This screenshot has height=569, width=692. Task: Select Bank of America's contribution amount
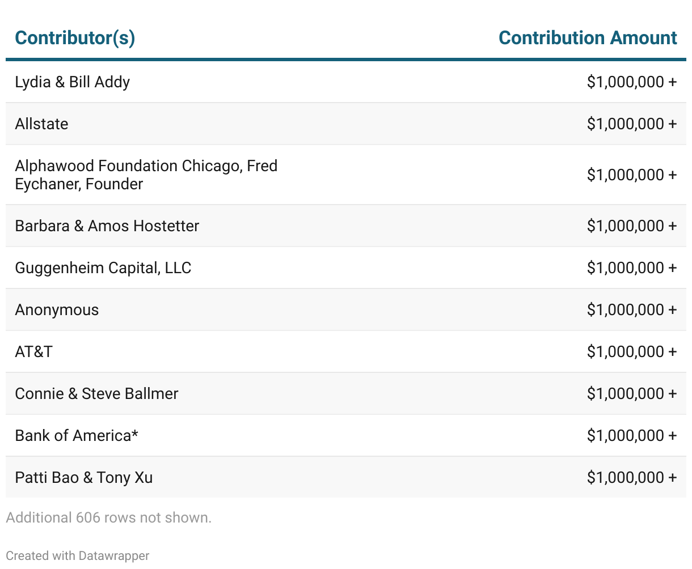tap(631, 436)
